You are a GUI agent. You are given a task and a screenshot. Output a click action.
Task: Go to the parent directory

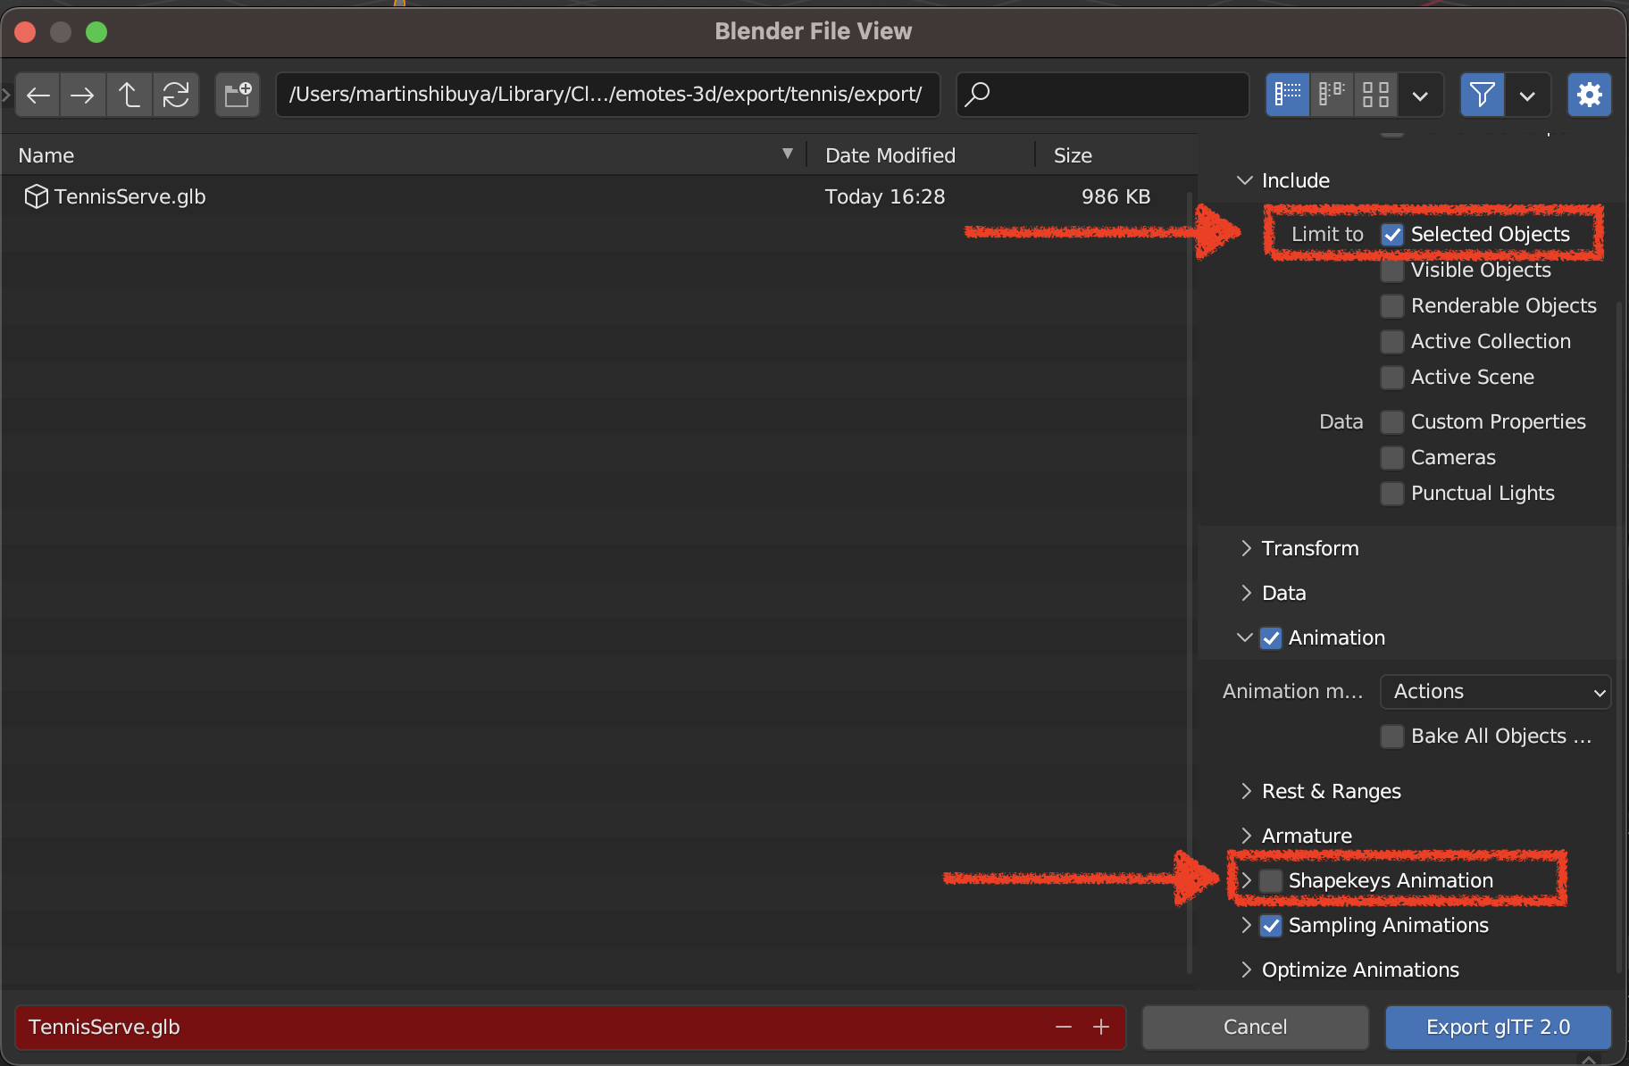point(129,95)
